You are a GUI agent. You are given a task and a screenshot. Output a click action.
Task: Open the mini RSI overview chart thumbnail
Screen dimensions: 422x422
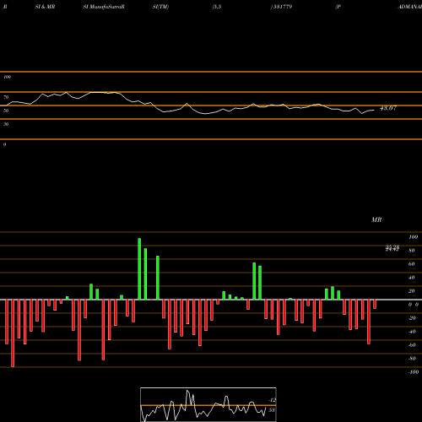coord(208,404)
